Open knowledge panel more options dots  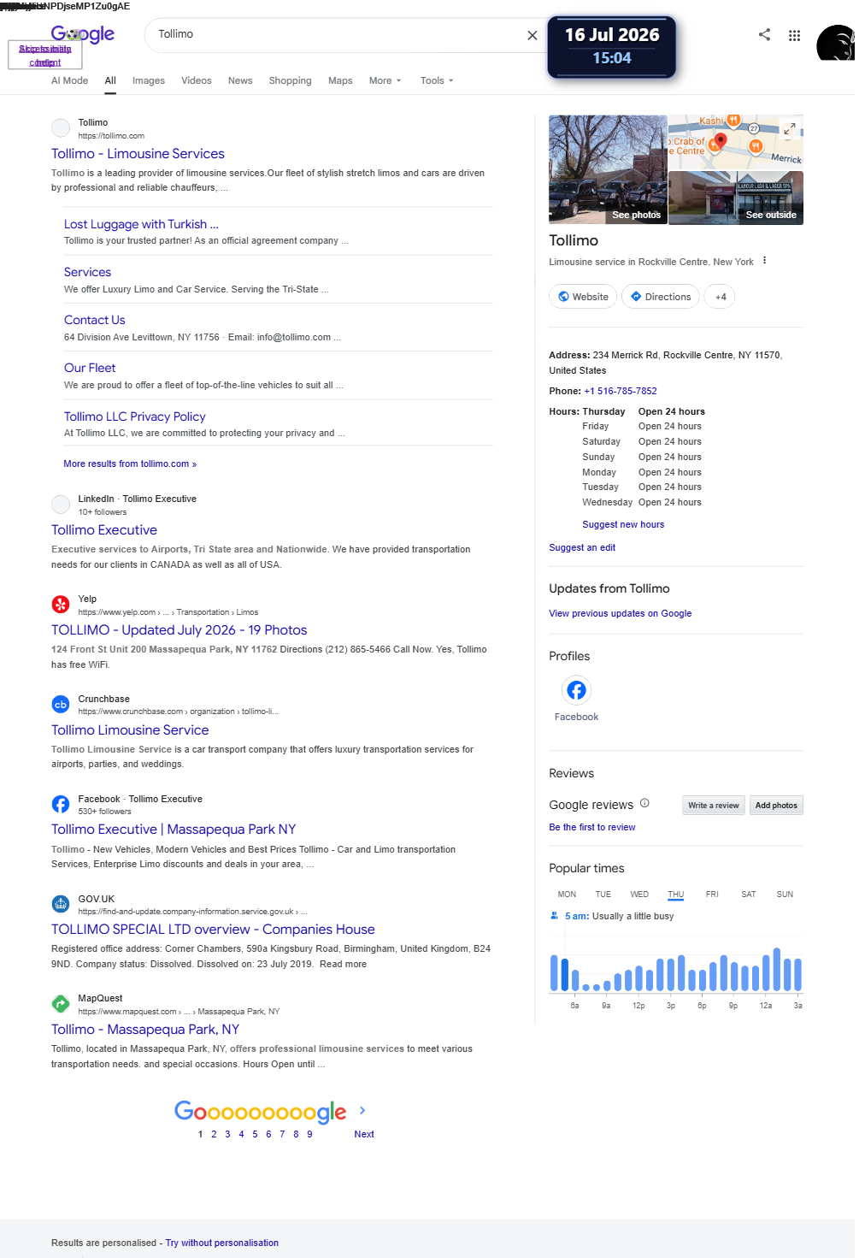pos(764,261)
